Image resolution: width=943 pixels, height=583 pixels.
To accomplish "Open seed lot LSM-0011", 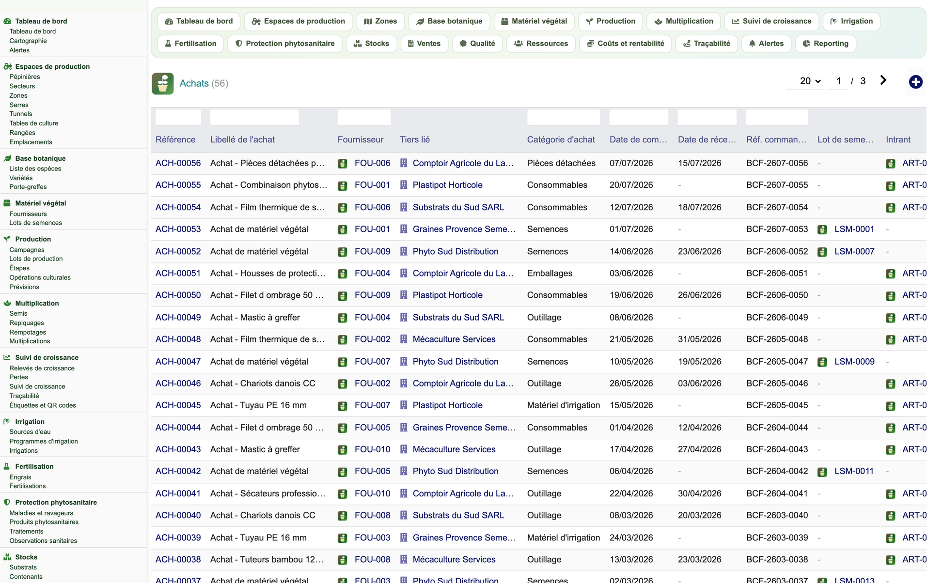I will tap(854, 471).
